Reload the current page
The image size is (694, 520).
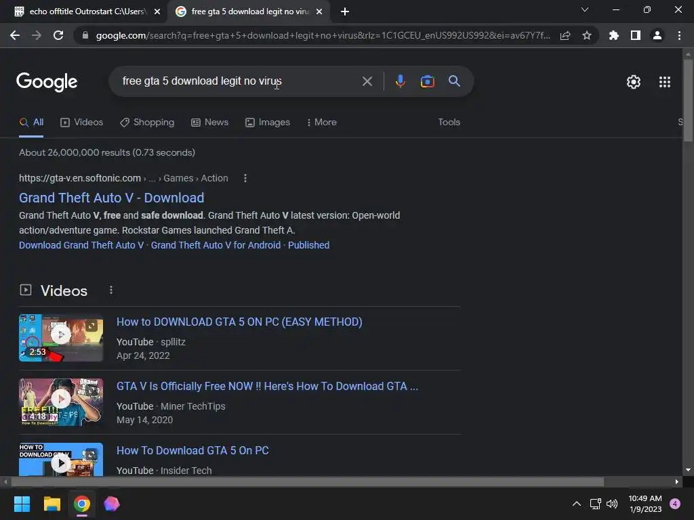(x=58, y=35)
